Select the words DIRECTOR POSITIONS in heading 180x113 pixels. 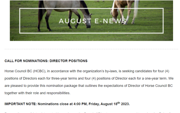pos(68,61)
